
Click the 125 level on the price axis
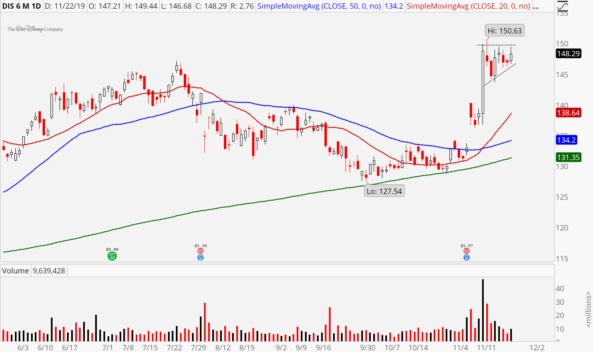coord(562,197)
